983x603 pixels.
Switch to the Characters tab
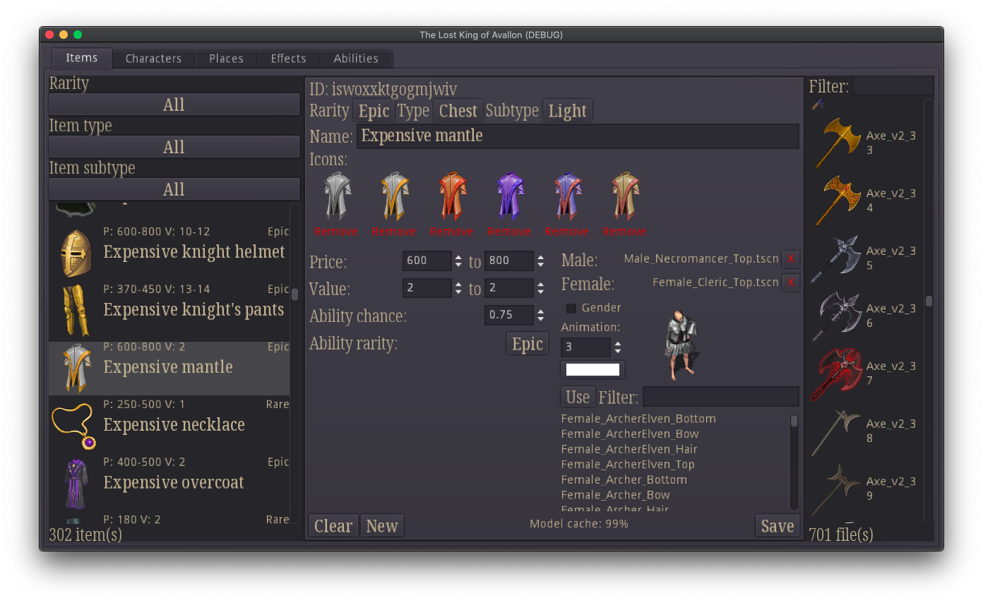153,59
